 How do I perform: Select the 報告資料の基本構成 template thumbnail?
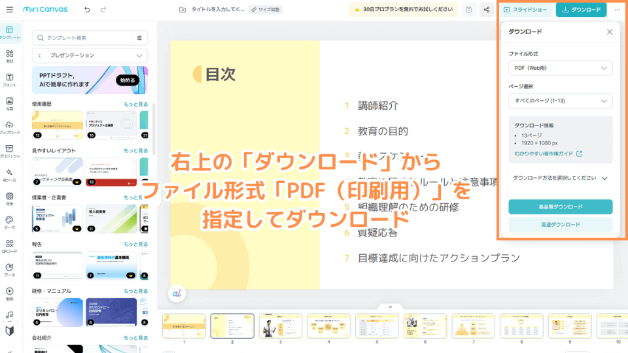pyautogui.click(x=111, y=265)
